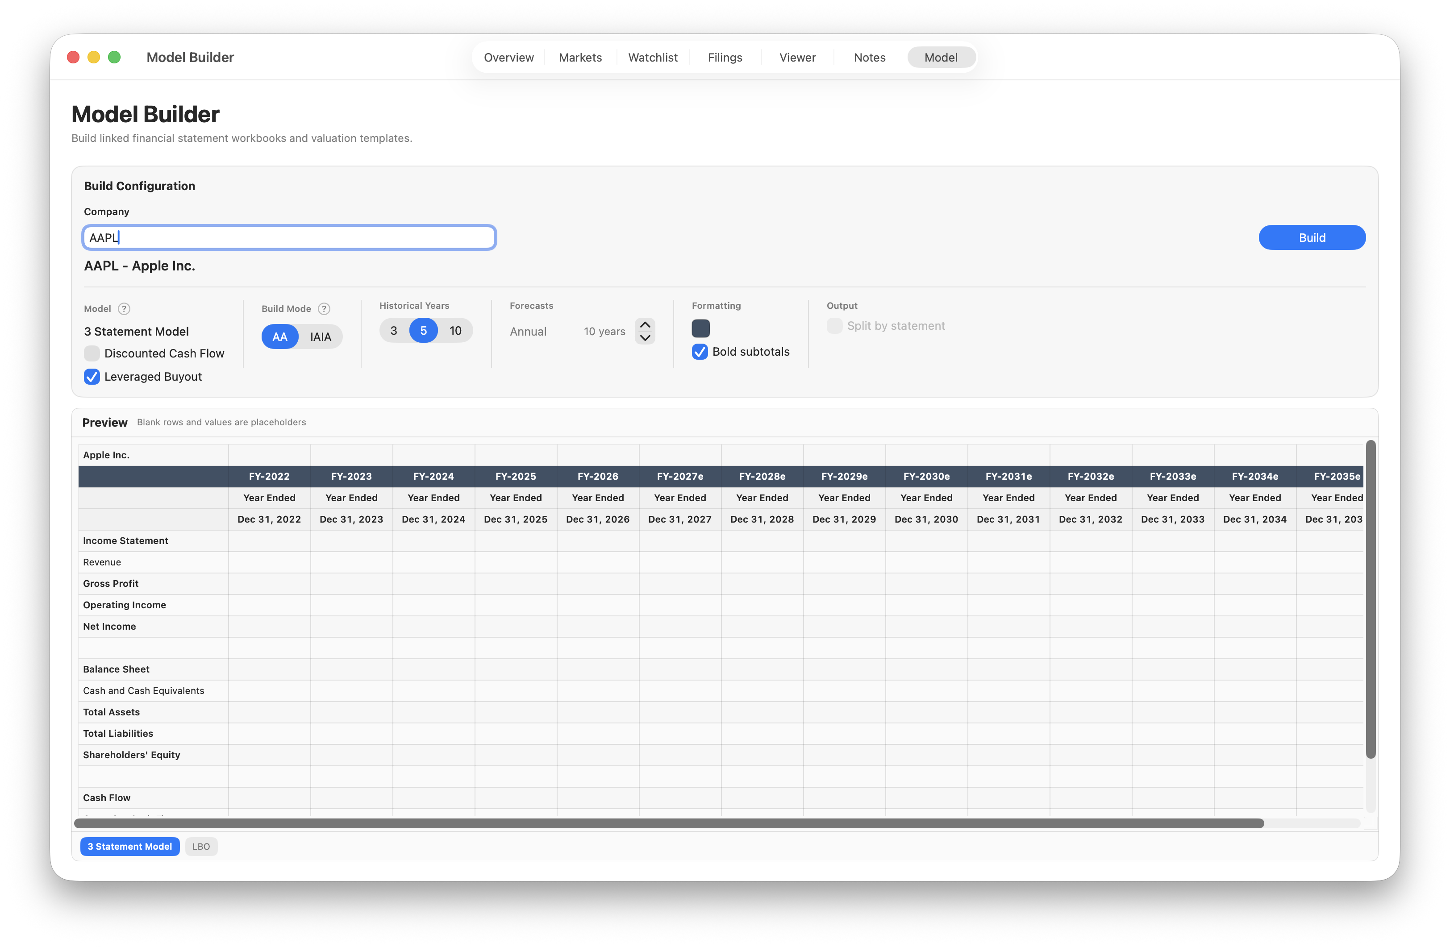
Task: Switch build mode to IAIA
Action: (321, 337)
